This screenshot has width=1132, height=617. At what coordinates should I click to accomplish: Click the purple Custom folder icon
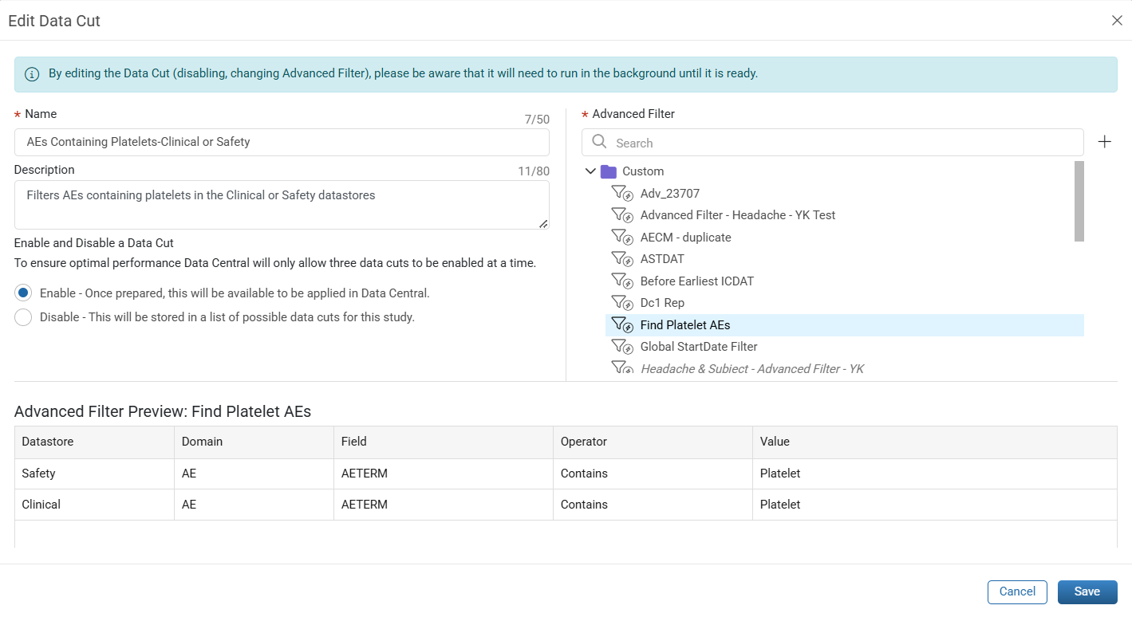click(x=609, y=171)
